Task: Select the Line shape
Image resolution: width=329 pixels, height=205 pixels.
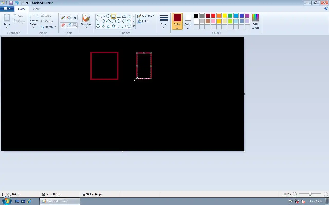Action: tap(98, 16)
